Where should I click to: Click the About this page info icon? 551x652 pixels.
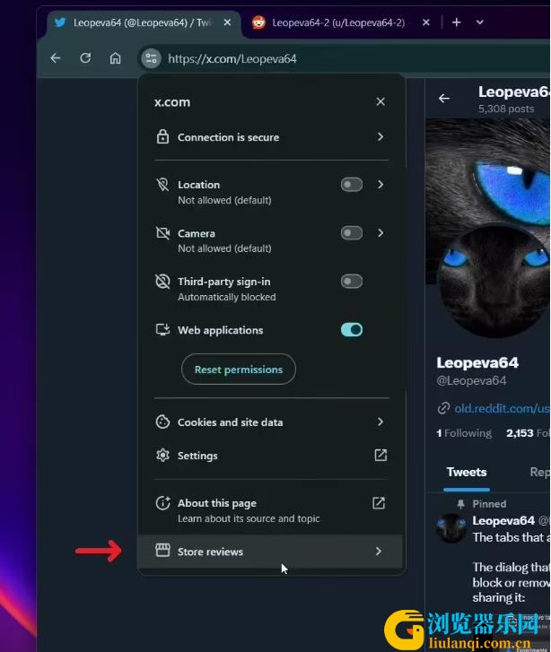(162, 503)
